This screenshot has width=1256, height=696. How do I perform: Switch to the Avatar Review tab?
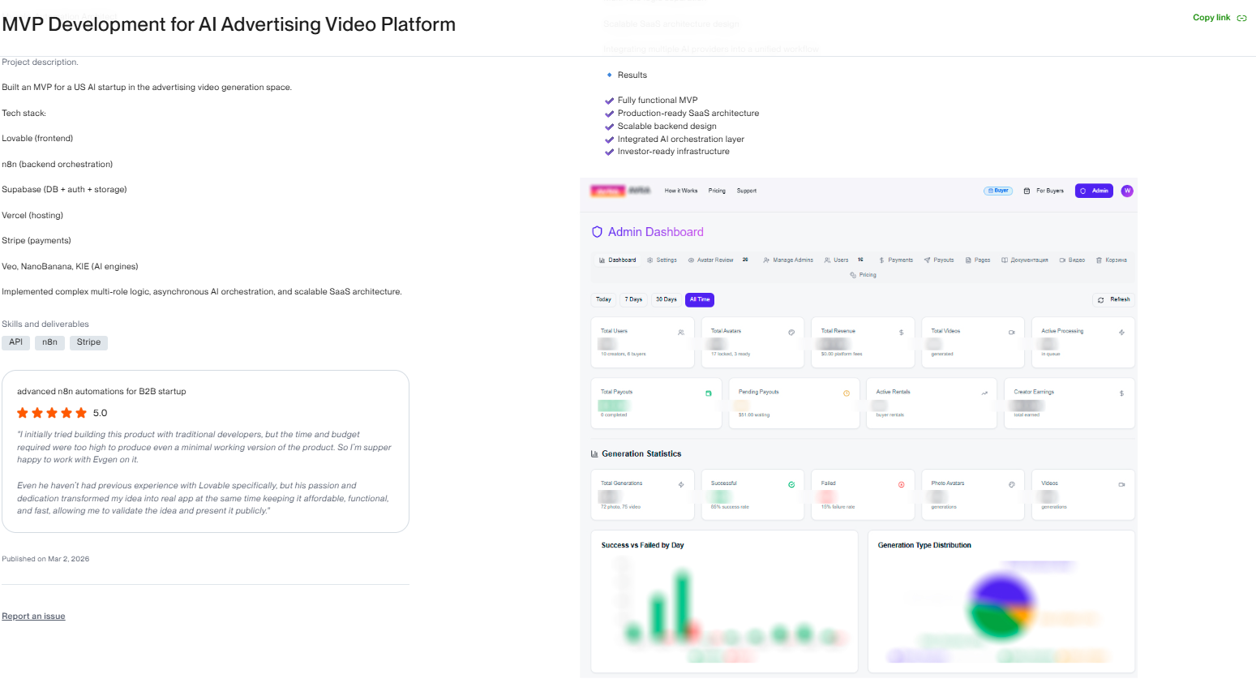coord(718,260)
